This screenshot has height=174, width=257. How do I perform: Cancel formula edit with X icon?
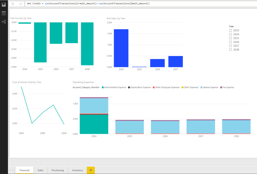click(13, 4)
